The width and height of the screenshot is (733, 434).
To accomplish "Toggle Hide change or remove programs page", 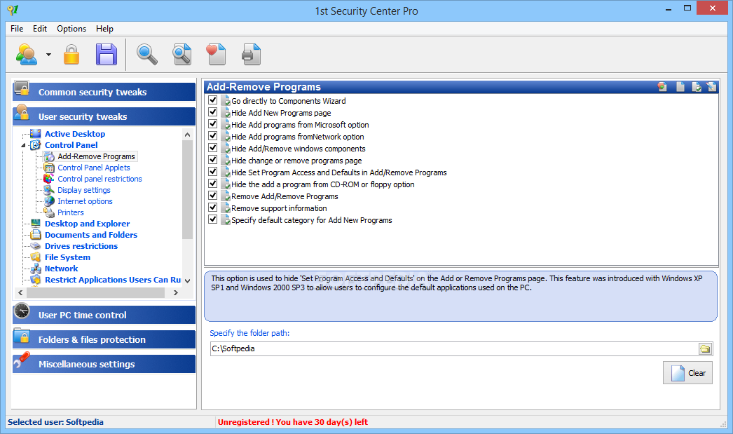I will point(213,160).
